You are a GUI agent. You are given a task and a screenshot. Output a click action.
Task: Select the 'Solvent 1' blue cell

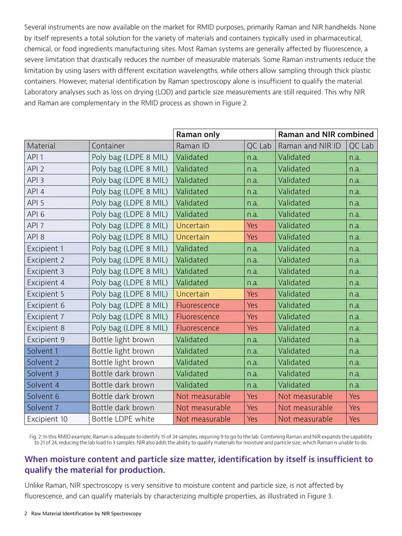57,351
